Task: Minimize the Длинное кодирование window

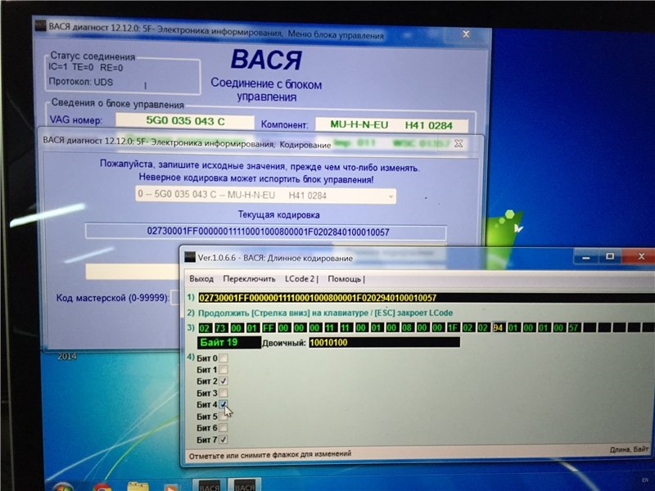Action: click(586, 257)
